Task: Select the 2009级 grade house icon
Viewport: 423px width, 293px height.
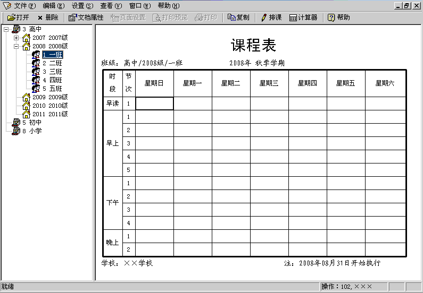Action: (x=26, y=97)
